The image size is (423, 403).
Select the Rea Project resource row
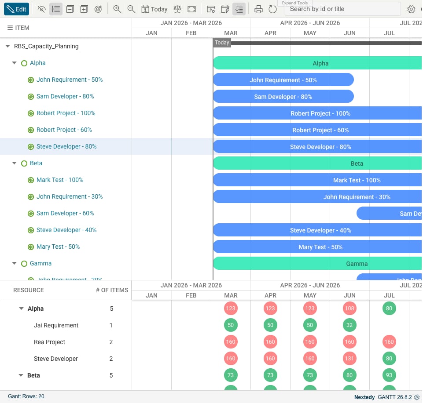pos(66,342)
